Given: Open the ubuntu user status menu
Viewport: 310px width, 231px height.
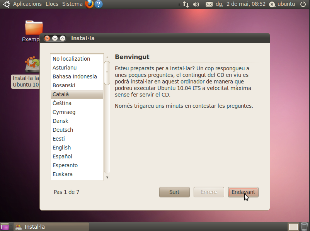Looking at the screenshot, I should [x=282, y=4].
